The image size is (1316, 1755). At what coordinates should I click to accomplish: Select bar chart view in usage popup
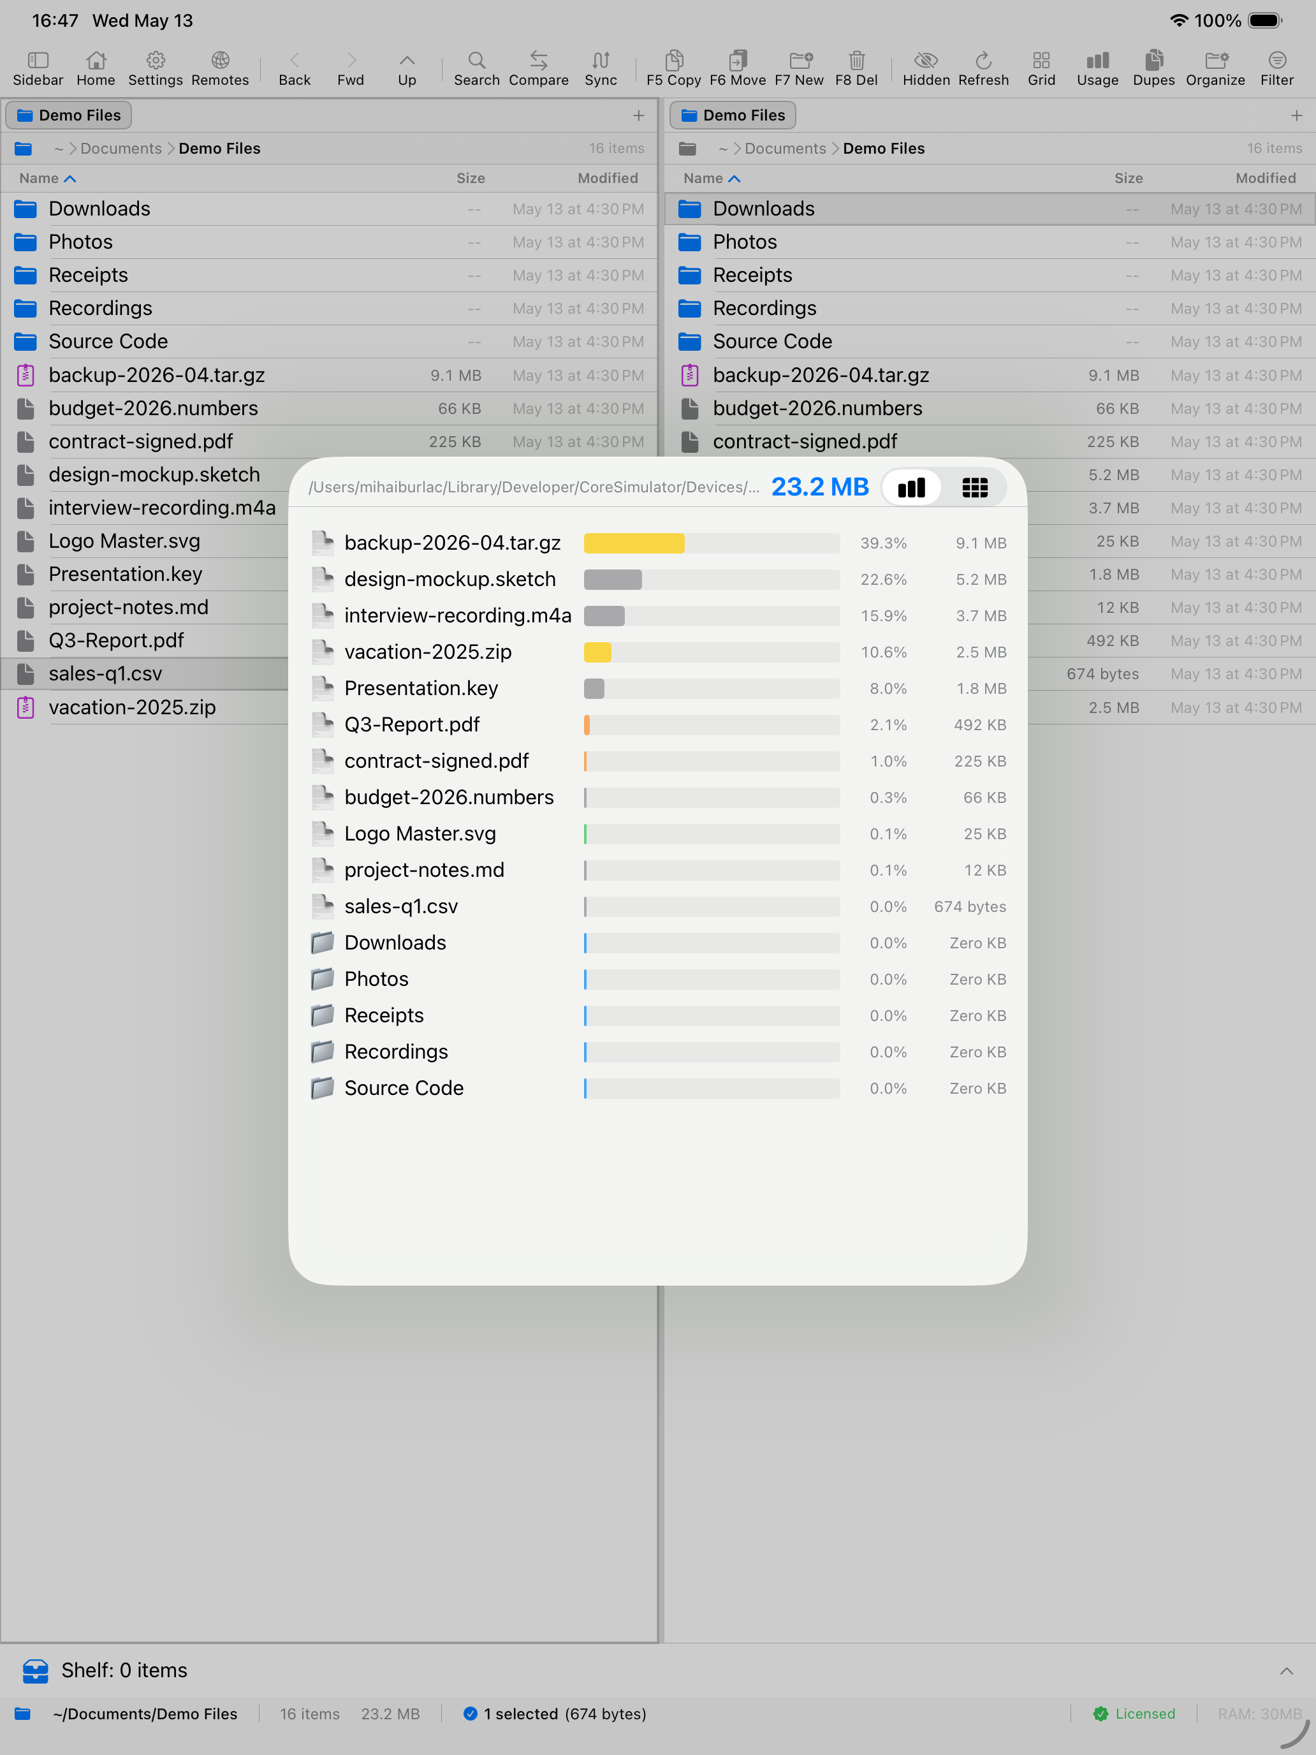tap(911, 487)
